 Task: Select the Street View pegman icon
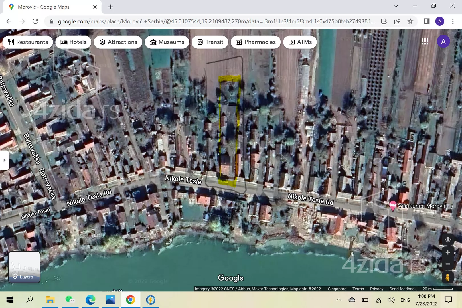(448, 277)
